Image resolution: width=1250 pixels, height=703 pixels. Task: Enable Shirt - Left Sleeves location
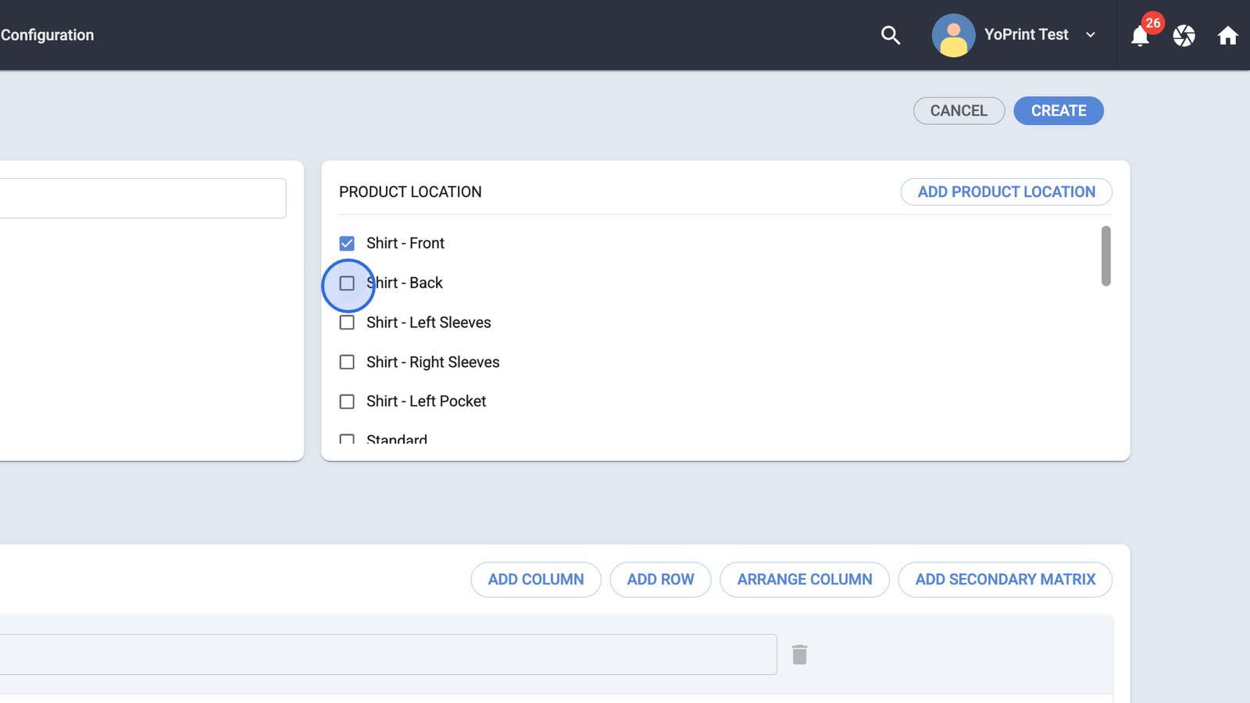click(x=347, y=323)
